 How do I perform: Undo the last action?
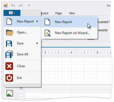[x=13, y=5]
